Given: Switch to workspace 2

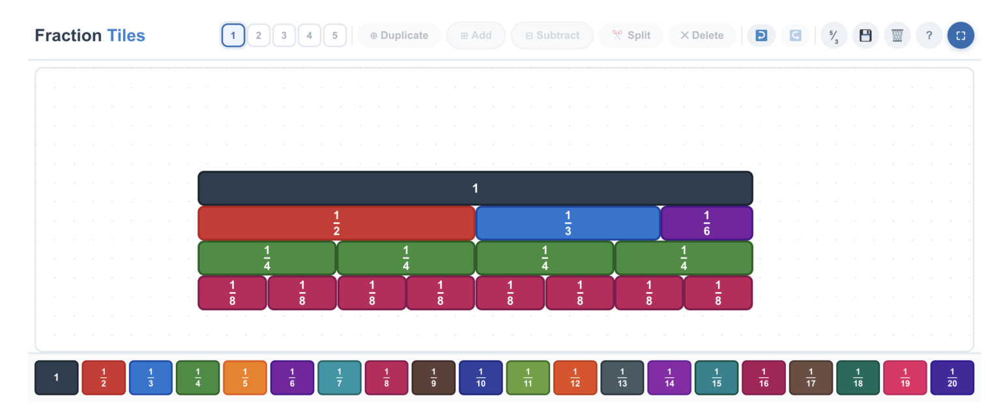Looking at the screenshot, I should click(x=258, y=35).
